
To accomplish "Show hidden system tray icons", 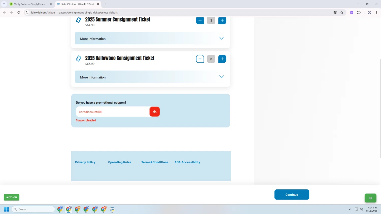I will 350,209.
